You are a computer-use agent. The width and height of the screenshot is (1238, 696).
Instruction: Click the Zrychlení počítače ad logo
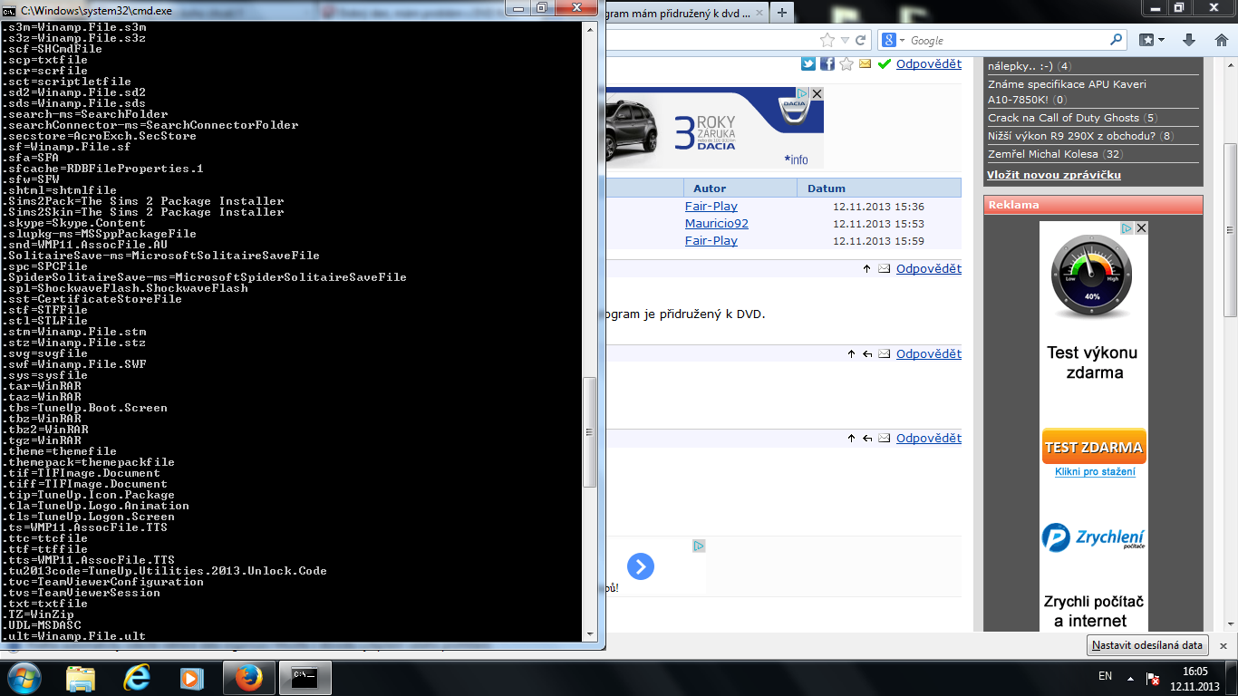click(x=1094, y=539)
